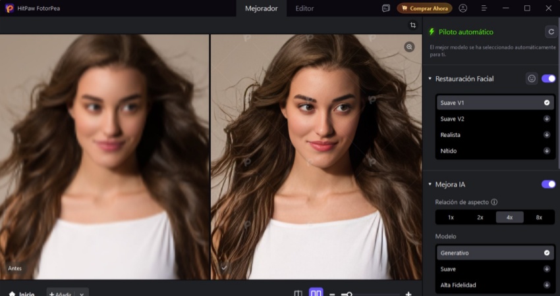Set the upscale ratio to 4x
Viewport: 560px width, 296px height.
pyautogui.click(x=510, y=217)
